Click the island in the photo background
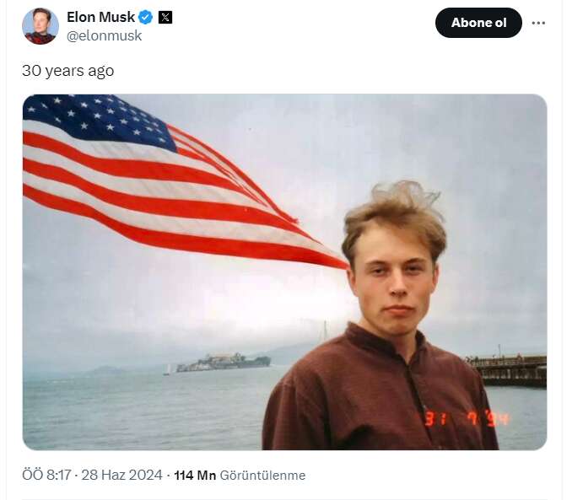 (224, 363)
